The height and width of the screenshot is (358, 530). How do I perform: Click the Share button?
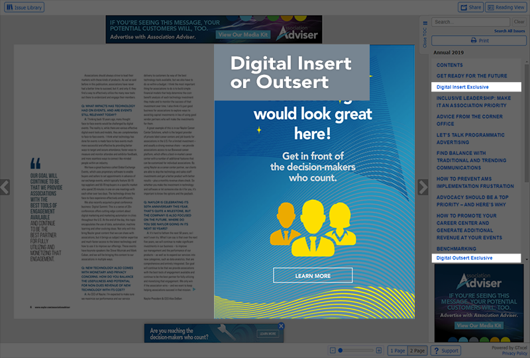coord(470,7)
